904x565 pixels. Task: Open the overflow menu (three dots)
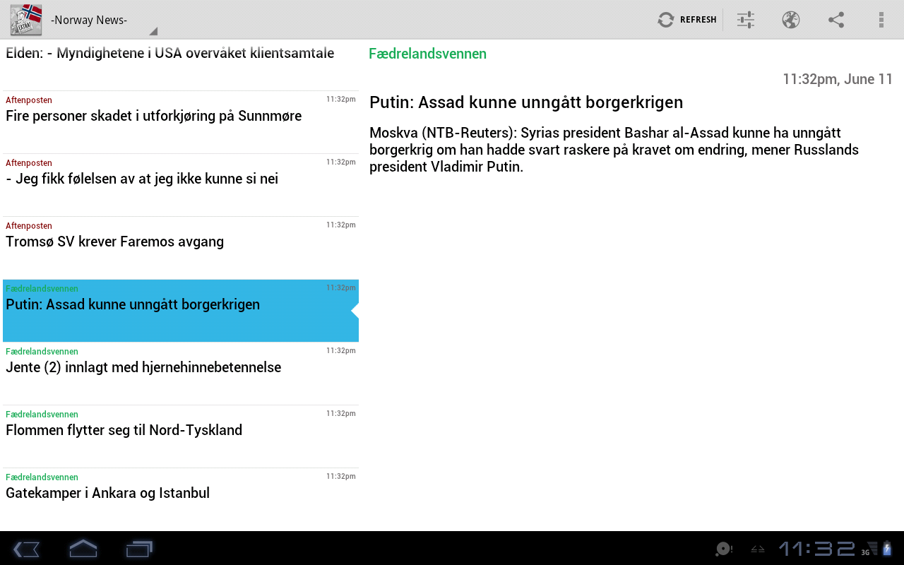pos(881,20)
